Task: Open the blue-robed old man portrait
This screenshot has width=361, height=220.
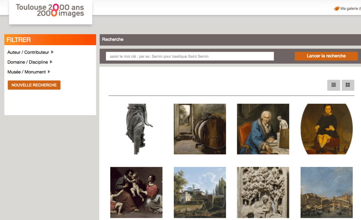Action: (x=263, y=129)
